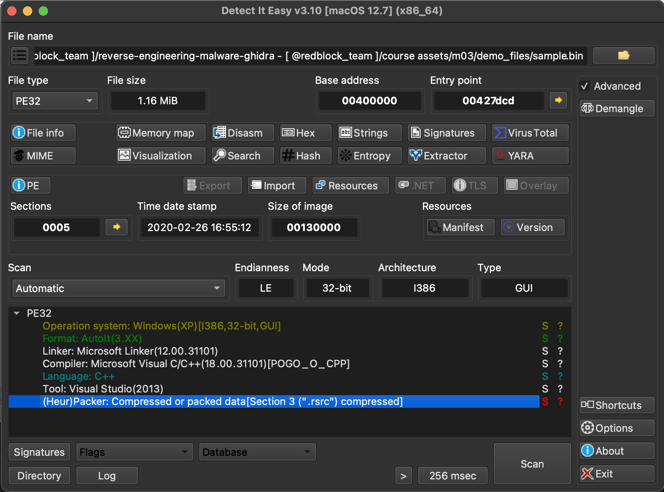
Task: Open the About dialog
Action: [x=617, y=451]
